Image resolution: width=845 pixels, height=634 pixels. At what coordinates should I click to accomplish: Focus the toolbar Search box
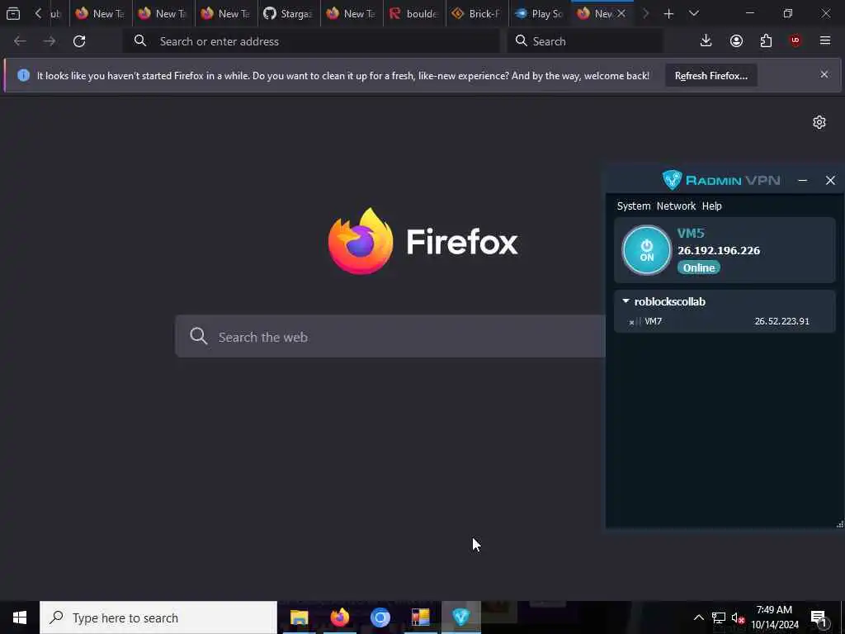tap(585, 41)
